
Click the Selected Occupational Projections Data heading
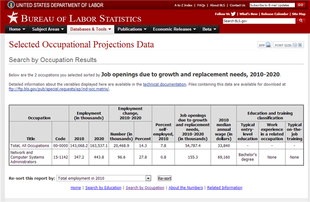tap(81, 45)
